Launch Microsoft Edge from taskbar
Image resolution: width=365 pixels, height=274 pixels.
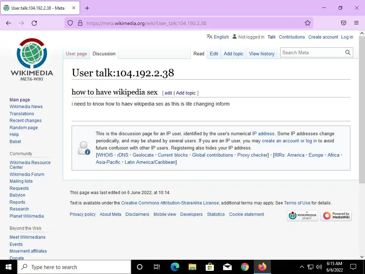click(x=175, y=267)
